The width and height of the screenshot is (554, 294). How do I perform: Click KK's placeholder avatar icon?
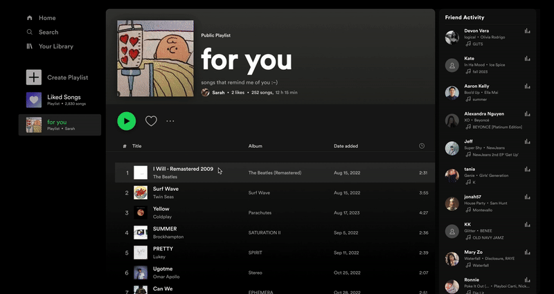click(452, 231)
